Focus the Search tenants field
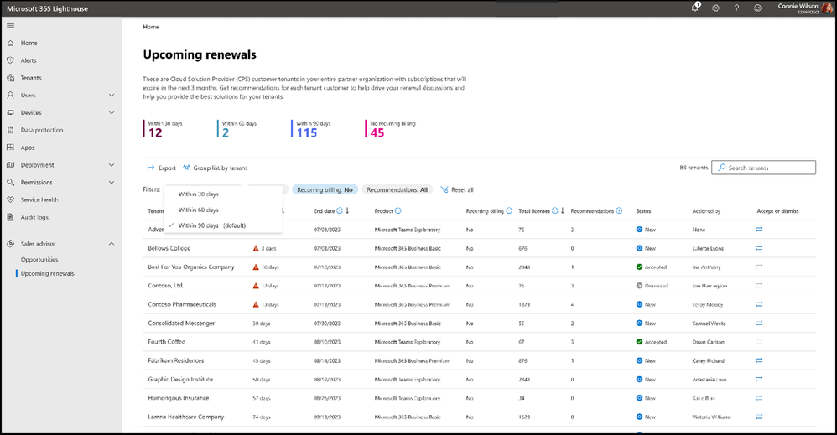 coord(763,168)
